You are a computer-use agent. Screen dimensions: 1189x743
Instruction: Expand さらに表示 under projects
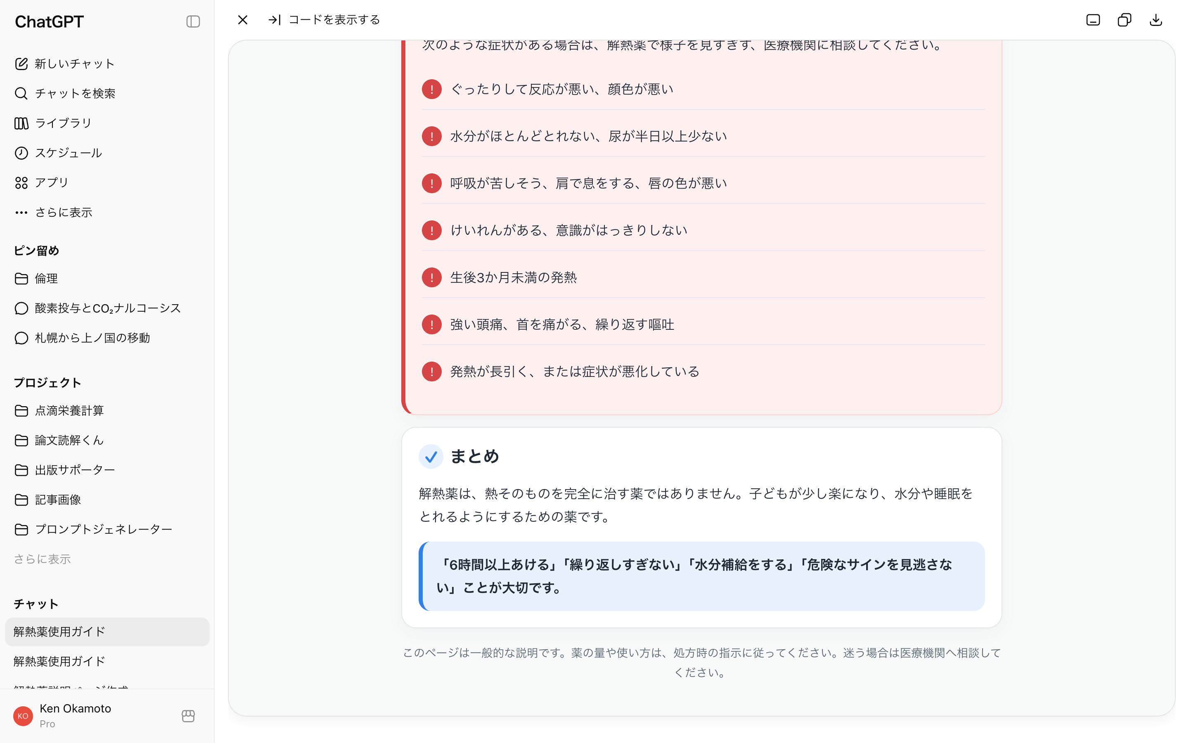tap(42, 559)
